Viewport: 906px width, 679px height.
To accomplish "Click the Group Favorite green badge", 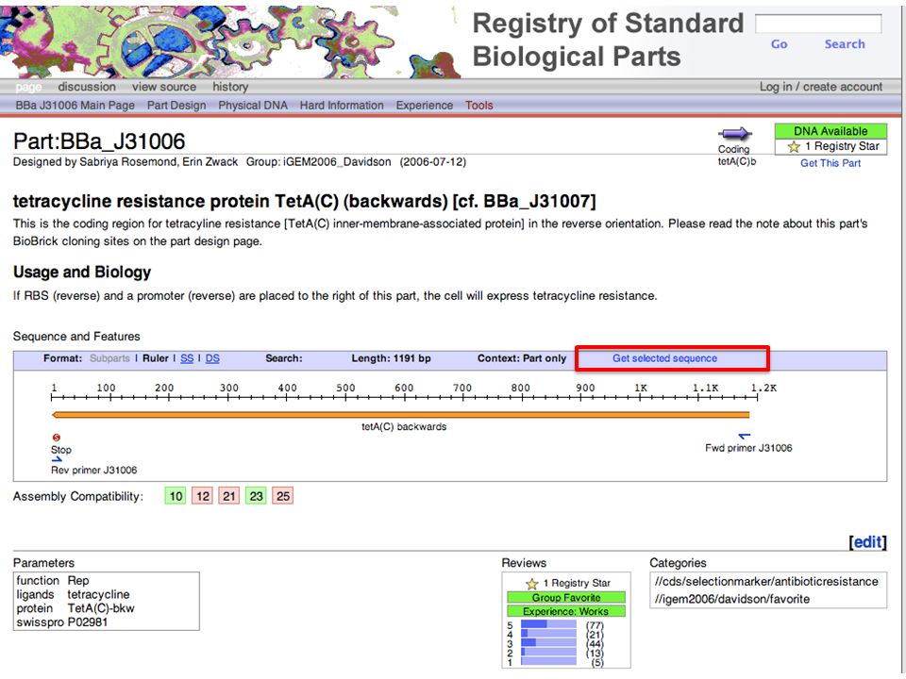I will point(566,598).
